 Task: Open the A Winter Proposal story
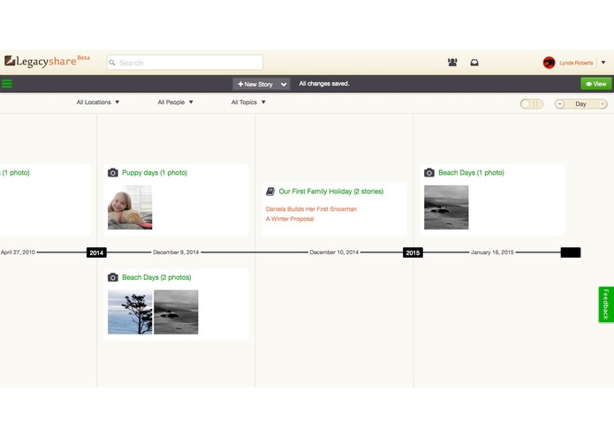click(x=290, y=219)
